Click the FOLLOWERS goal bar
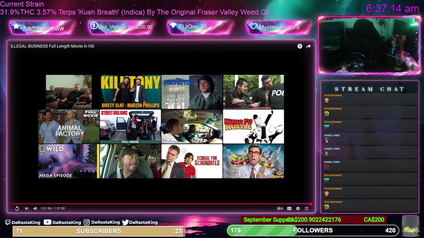 click(x=314, y=230)
